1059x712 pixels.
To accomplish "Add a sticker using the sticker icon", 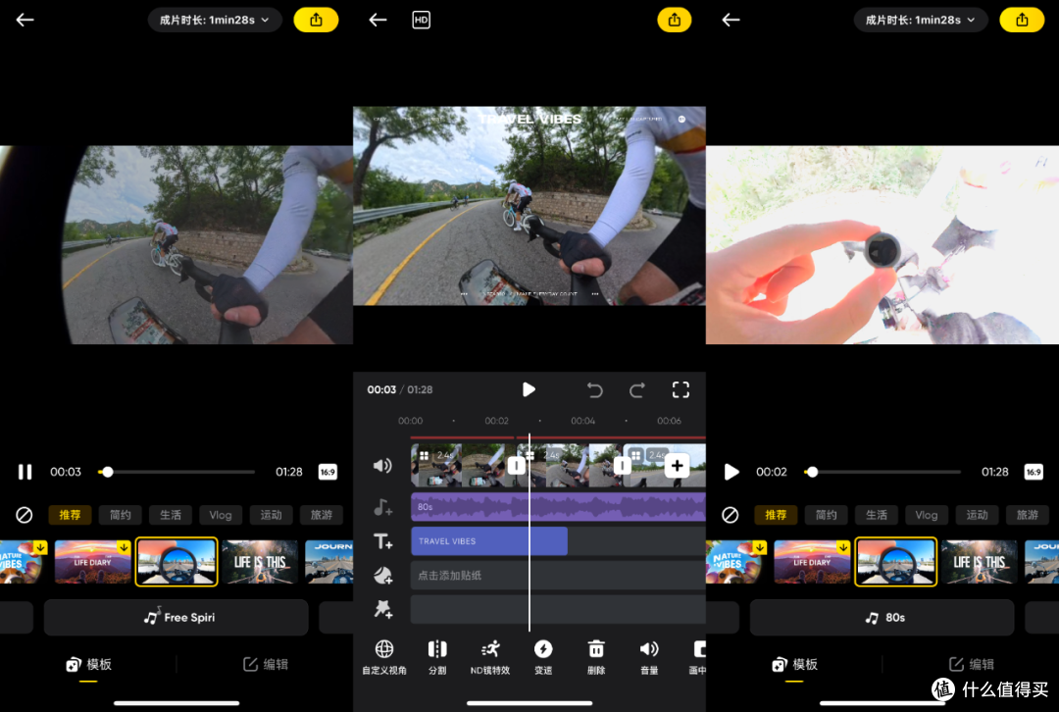I will coord(382,576).
